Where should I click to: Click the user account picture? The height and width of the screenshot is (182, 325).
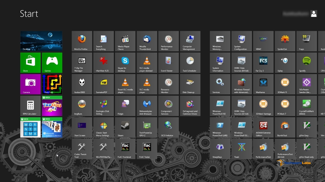(x=314, y=14)
